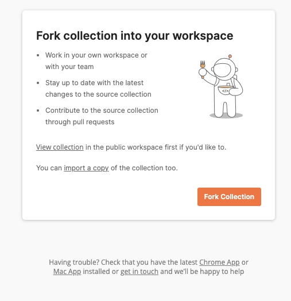The width and height of the screenshot is (291, 301).
Task: Click the through pull requests text line
Action: click(x=80, y=122)
